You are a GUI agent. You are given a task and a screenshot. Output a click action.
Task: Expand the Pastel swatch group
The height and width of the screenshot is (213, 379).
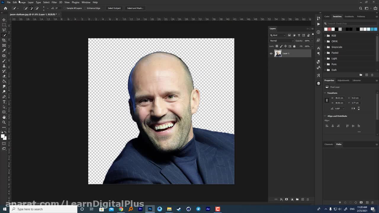(x=325, y=53)
